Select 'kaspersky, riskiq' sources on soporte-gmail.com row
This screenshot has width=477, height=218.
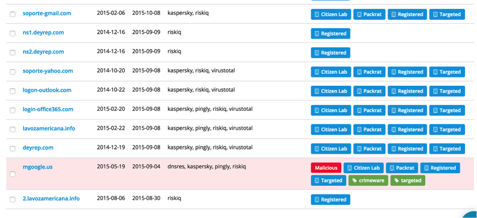coord(188,13)
